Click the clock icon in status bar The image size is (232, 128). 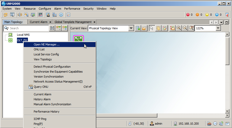tap(215, 124)
